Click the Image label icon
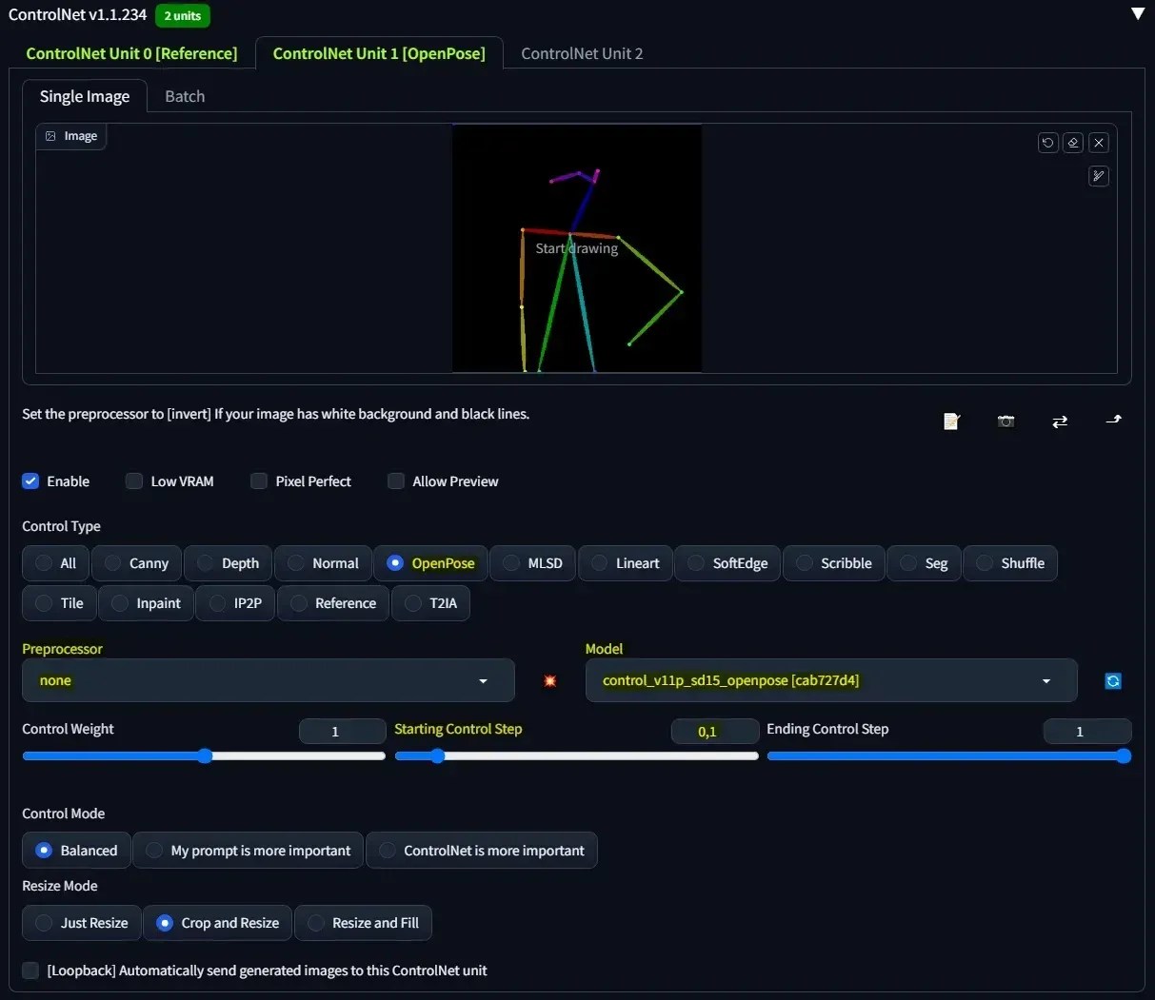This screenshot has width=1155, height=1000. 51,136
